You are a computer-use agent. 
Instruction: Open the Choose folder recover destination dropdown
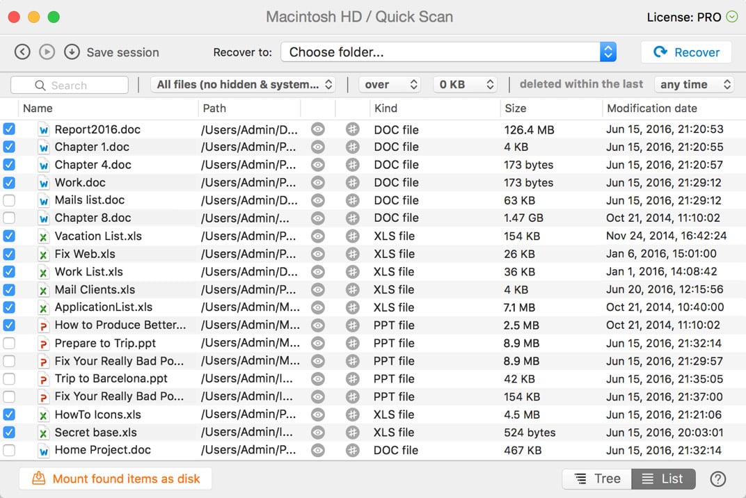coord(449,52)
